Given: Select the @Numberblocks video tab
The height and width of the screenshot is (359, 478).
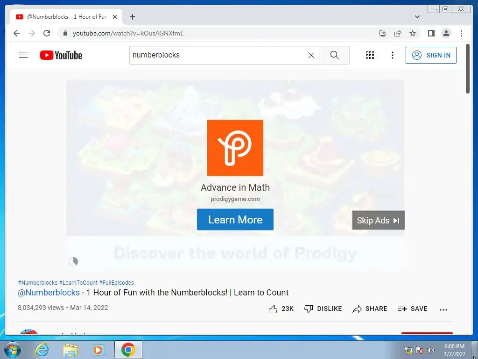Looking at the screenshot, I should [66, 17].
